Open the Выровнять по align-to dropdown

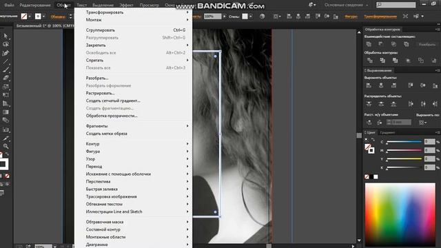click(x=422, y=123)
